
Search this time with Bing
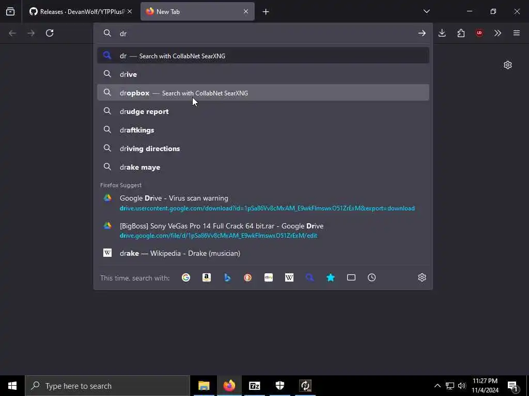(227, 277)
